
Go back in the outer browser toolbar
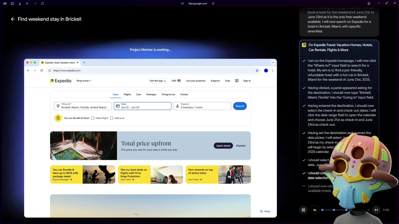coord(27,3)
